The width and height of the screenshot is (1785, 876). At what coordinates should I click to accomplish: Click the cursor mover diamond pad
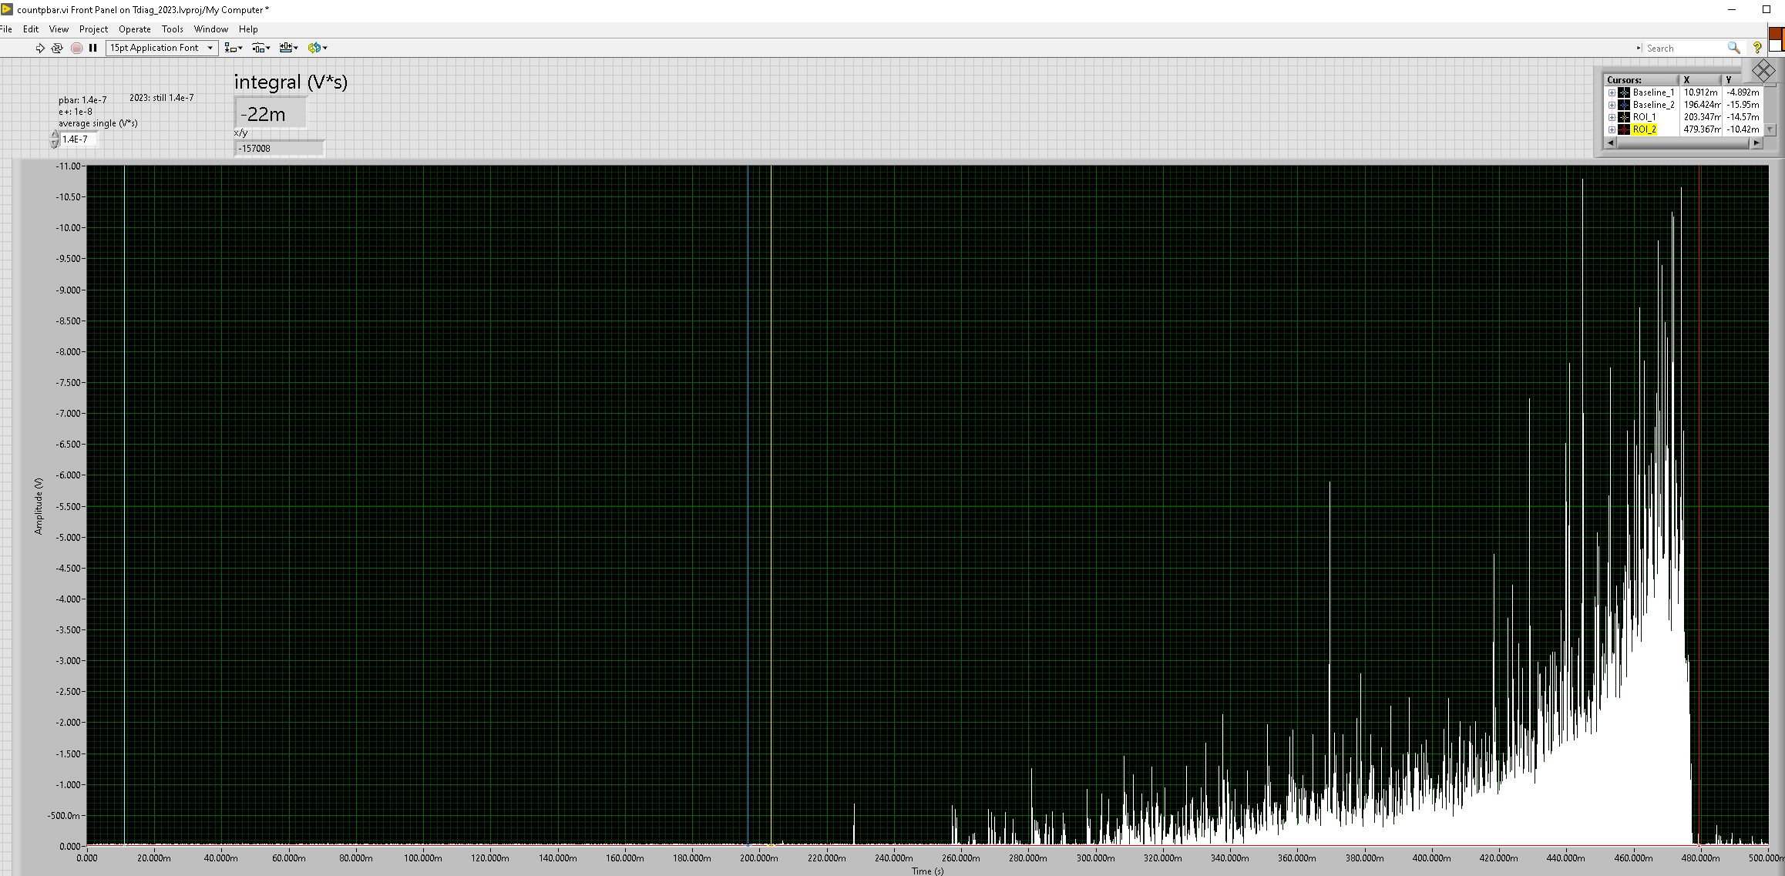point(1763,72)
